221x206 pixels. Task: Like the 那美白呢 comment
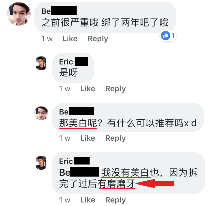tap(88, 138)
